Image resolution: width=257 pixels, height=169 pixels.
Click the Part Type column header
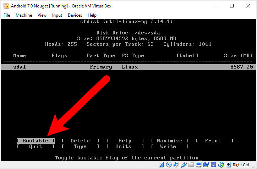(x=101, y=56)
